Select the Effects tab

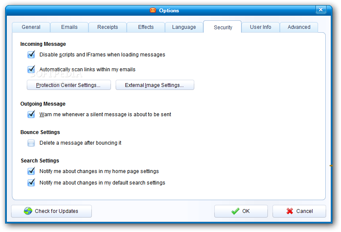pyautogui.click(x=146, y=27)
